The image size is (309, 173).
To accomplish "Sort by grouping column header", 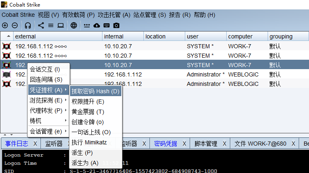I will (288, 36).
